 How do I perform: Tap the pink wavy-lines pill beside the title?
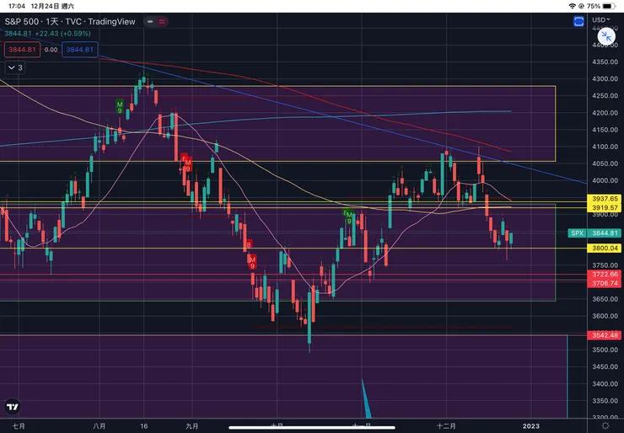tap(162, 21)
